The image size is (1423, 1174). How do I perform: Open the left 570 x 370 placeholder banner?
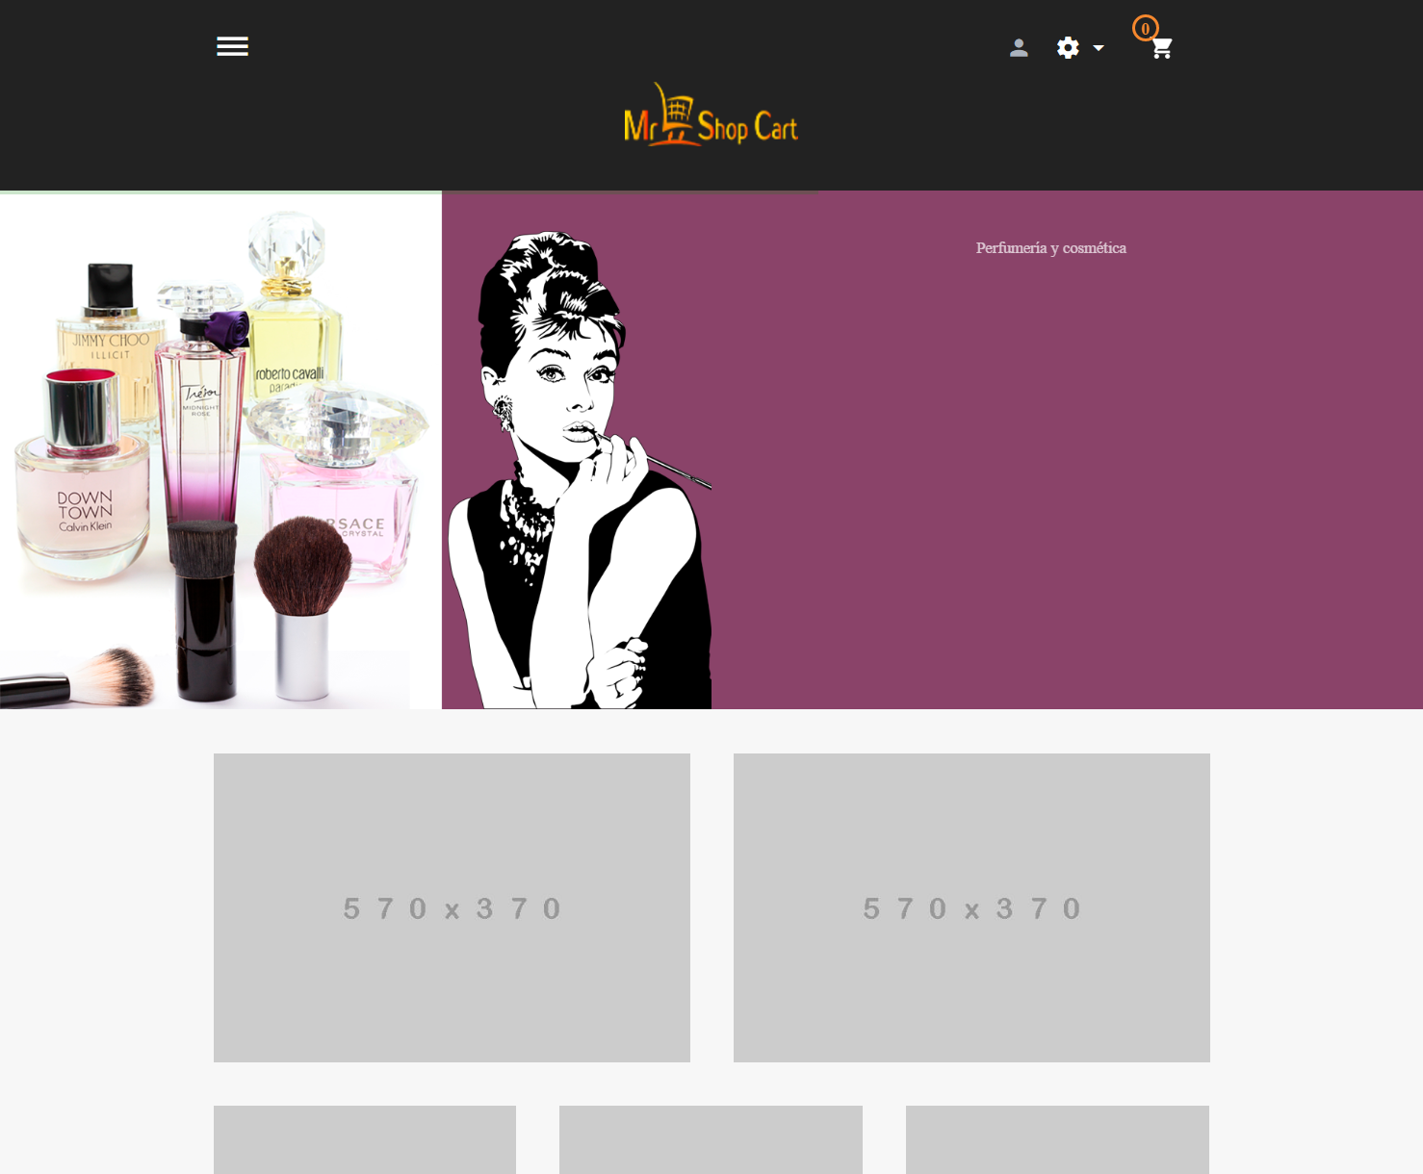(x=452, y=907)
